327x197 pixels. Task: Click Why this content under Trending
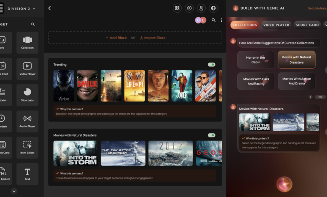click(72, 109)
